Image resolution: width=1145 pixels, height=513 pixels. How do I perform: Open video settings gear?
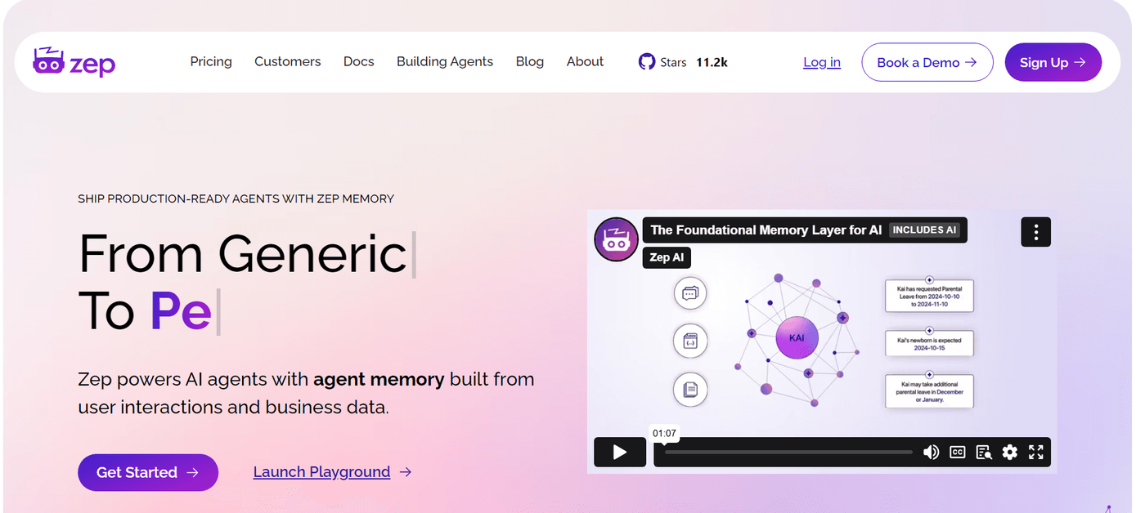[1009, 452]
